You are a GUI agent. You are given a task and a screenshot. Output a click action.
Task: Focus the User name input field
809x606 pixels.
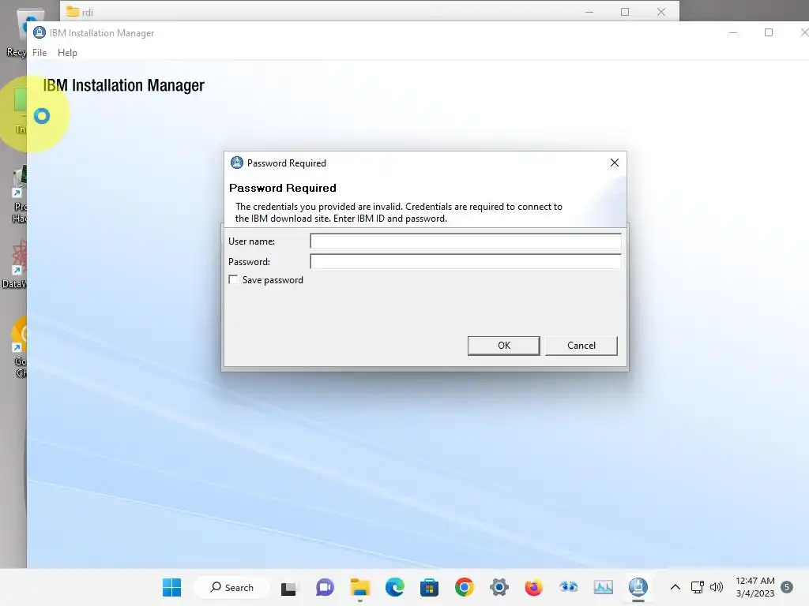[465, 241]
